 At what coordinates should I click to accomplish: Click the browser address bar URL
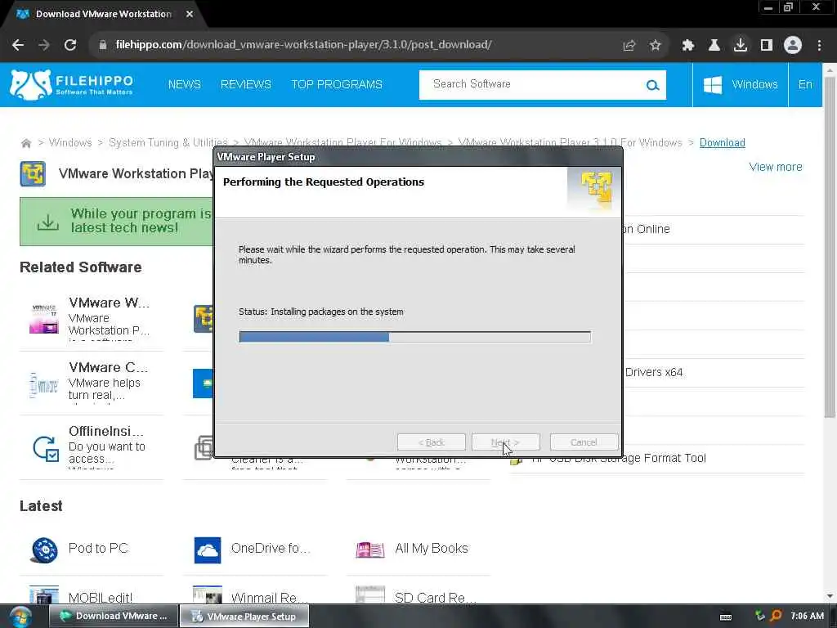(303, 45)
